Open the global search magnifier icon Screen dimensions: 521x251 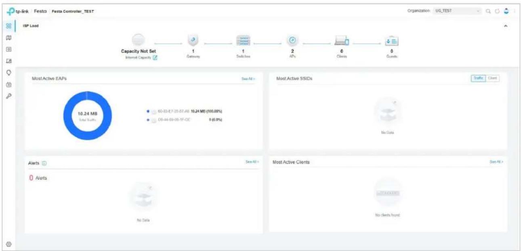(489, 11)
